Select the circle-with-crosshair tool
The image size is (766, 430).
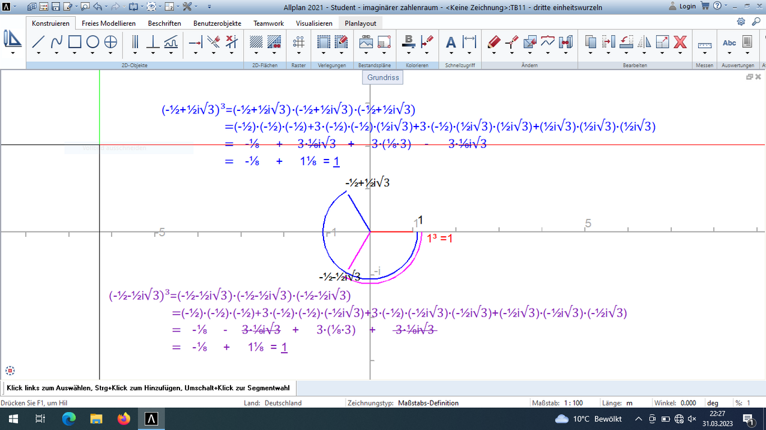110,42
